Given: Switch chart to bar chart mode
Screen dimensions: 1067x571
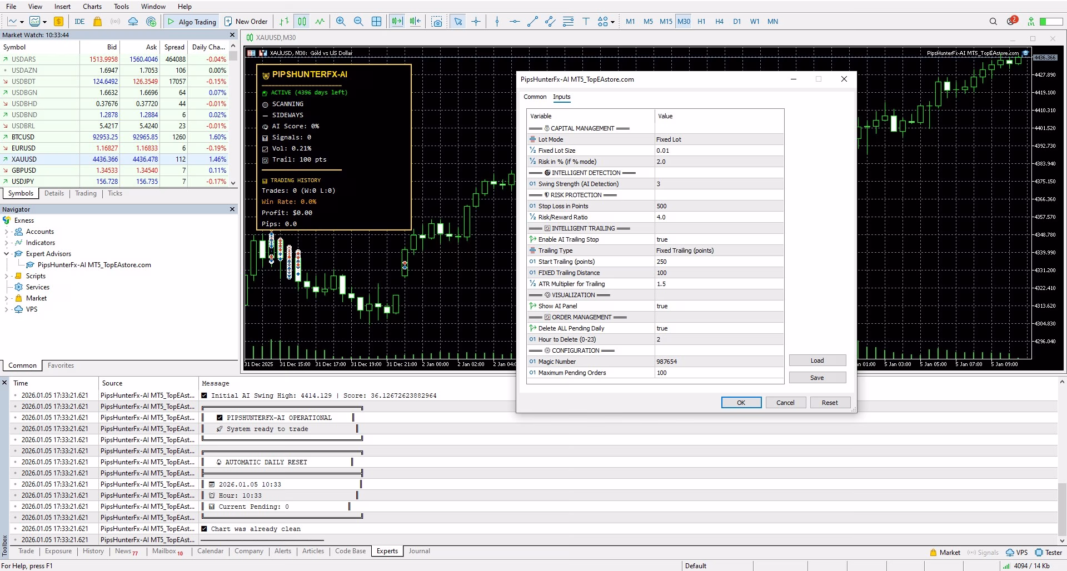Looking at the screenshot, I should click(284, 22).
